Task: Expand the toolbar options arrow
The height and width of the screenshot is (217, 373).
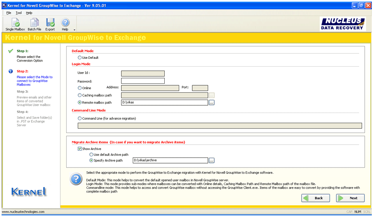Action: click(74, 30)
